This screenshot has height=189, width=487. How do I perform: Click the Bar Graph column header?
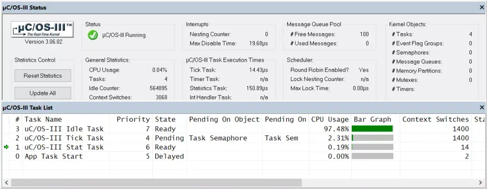pos(372,119)
